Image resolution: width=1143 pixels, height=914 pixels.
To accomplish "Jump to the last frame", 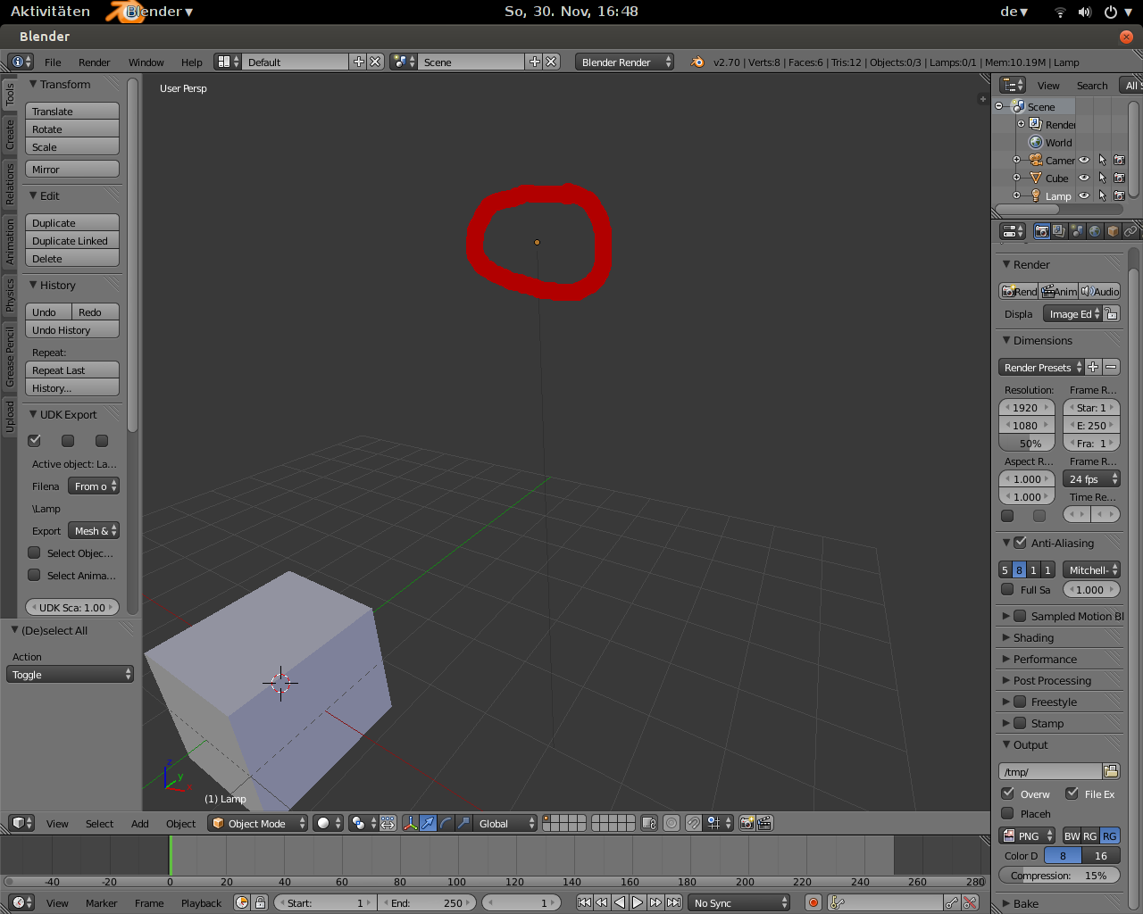I will coord(673,902).
